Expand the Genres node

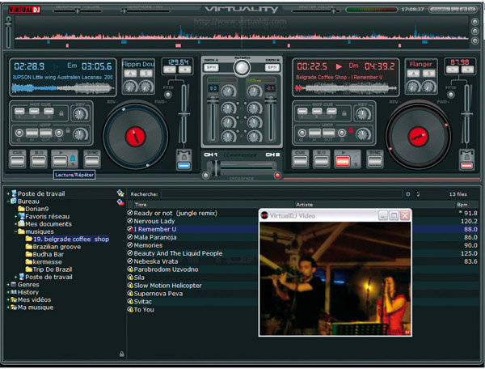click(8, 285)
